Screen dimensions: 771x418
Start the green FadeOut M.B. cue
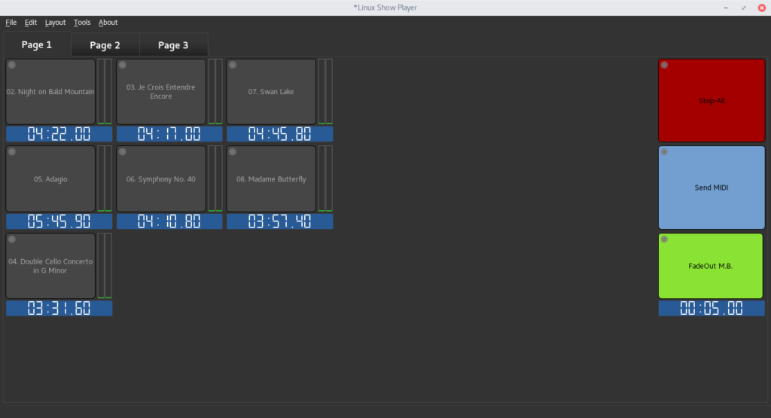tap(711, 266)
